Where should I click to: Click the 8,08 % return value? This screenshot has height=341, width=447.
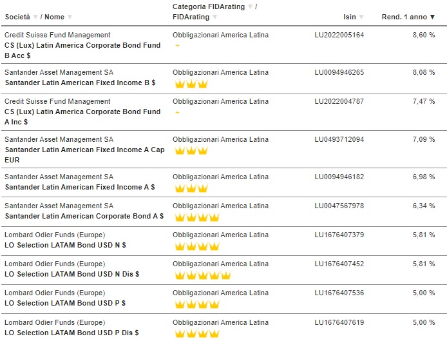[x=424, y=72]
